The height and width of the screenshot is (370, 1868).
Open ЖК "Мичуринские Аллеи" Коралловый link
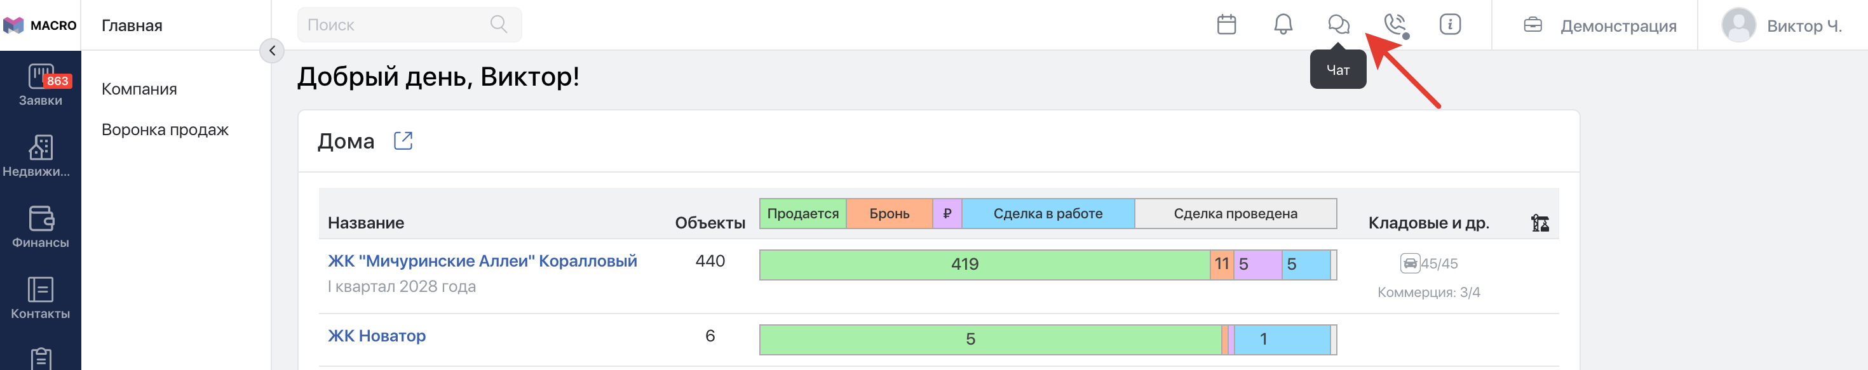point(482,261)
